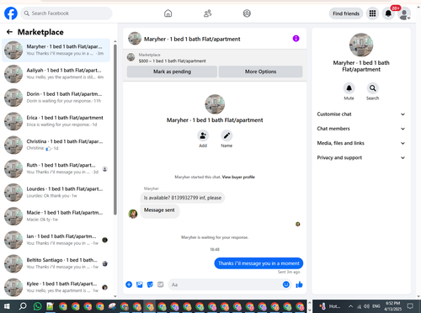The height and width of the screenshot is (313, 421).
Task: Open the Friends icon in top navigation
Action: (207, 13)
